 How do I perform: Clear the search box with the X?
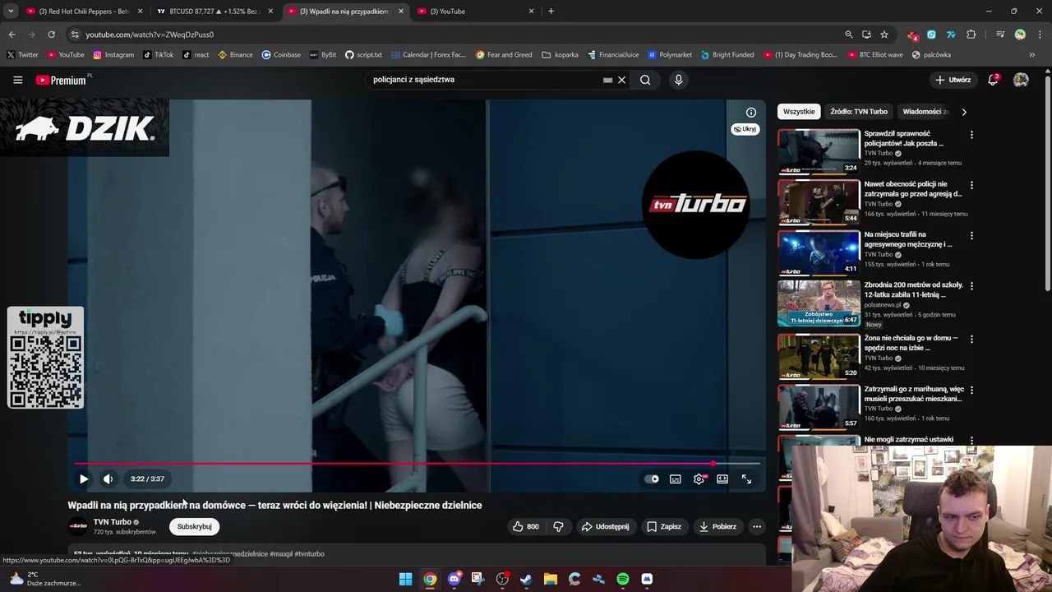621,80
